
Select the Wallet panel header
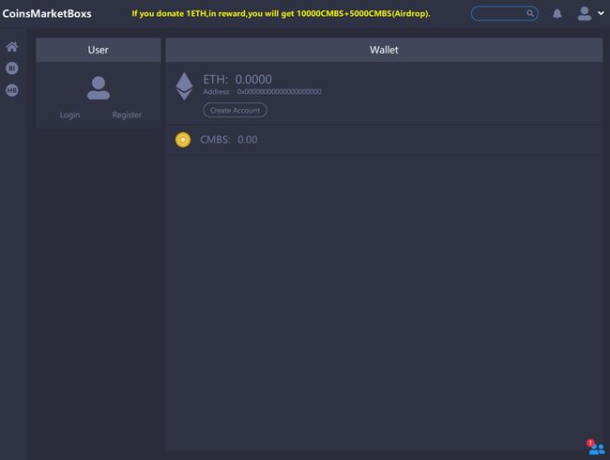[x=384, y=50]
